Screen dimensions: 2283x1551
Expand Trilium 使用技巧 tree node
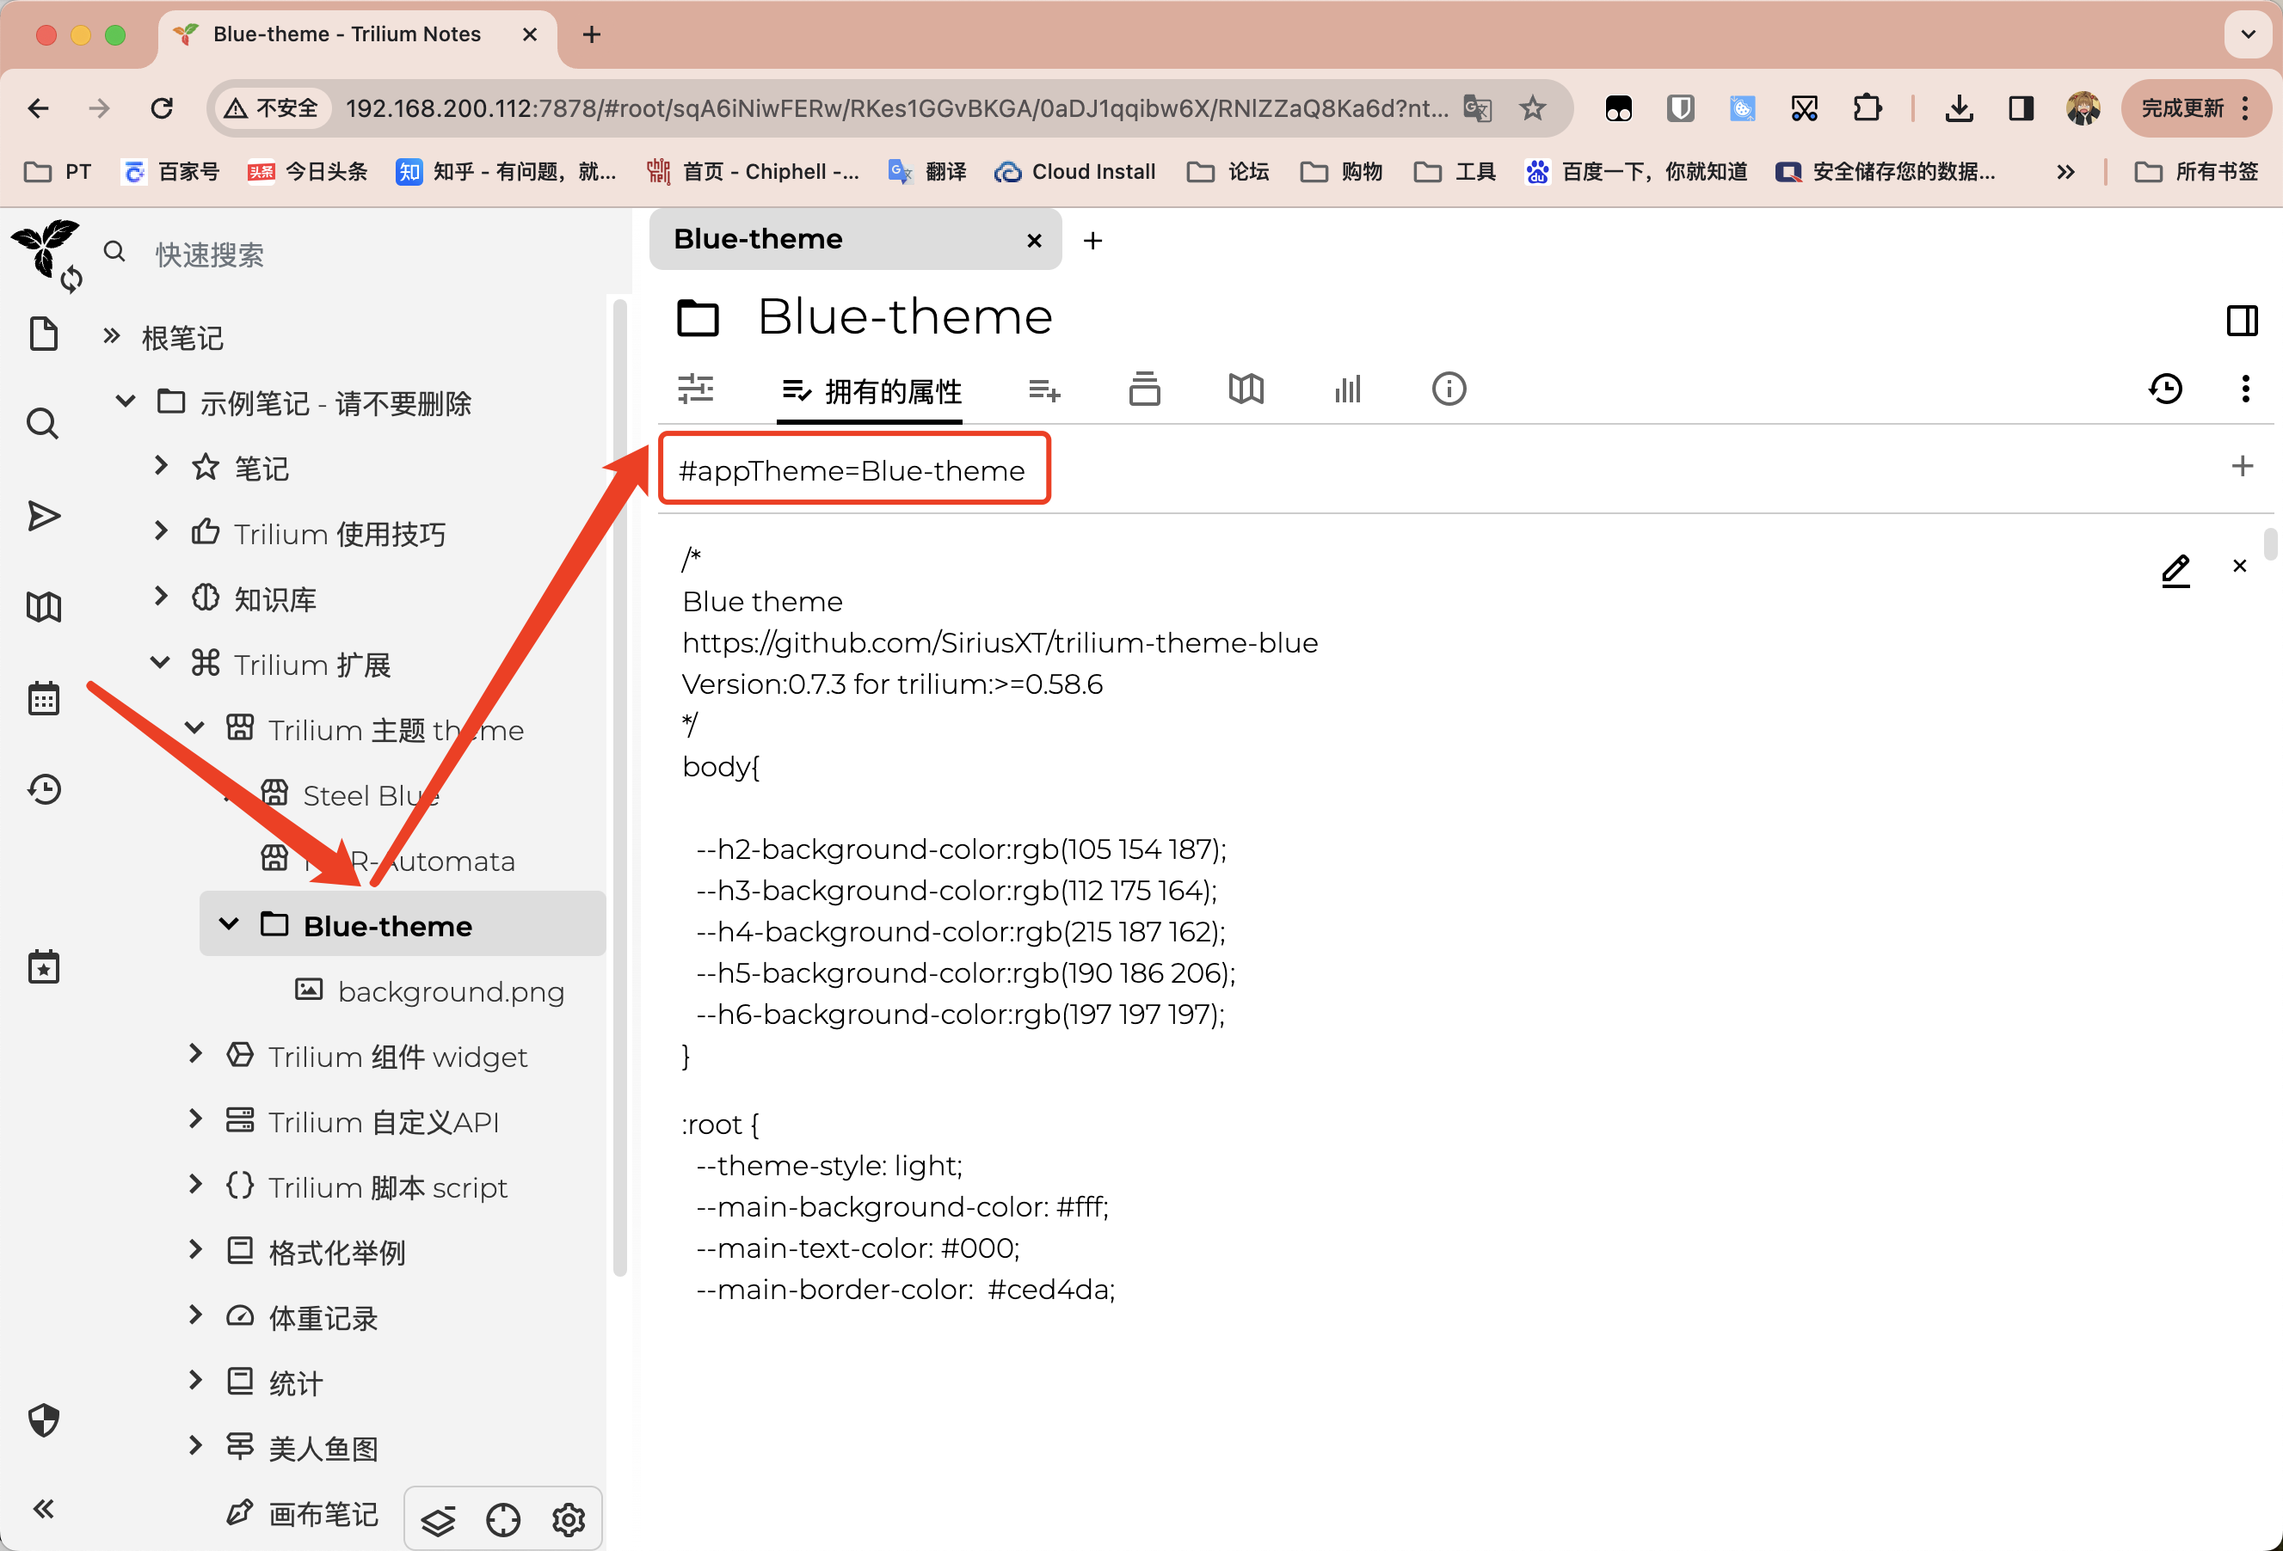161,530
